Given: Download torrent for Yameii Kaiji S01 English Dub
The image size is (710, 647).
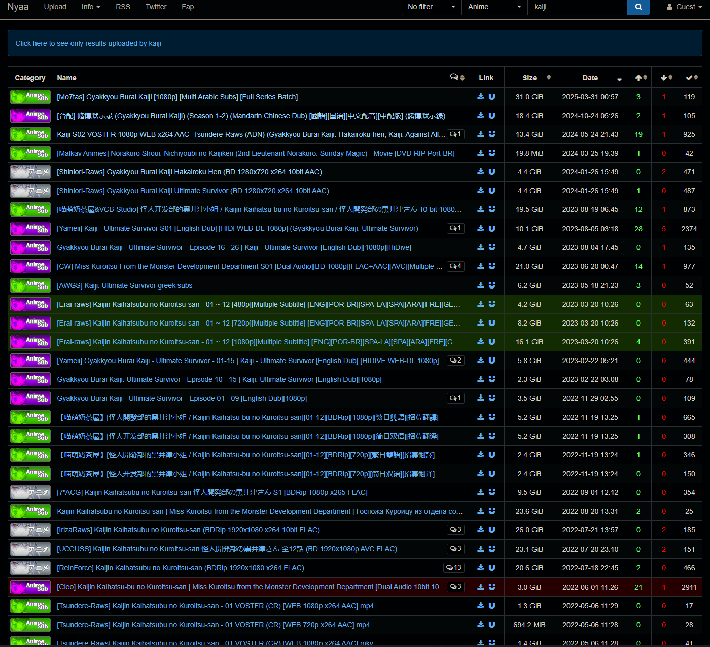Looking at the screenshot, I should tap(481, 229).
